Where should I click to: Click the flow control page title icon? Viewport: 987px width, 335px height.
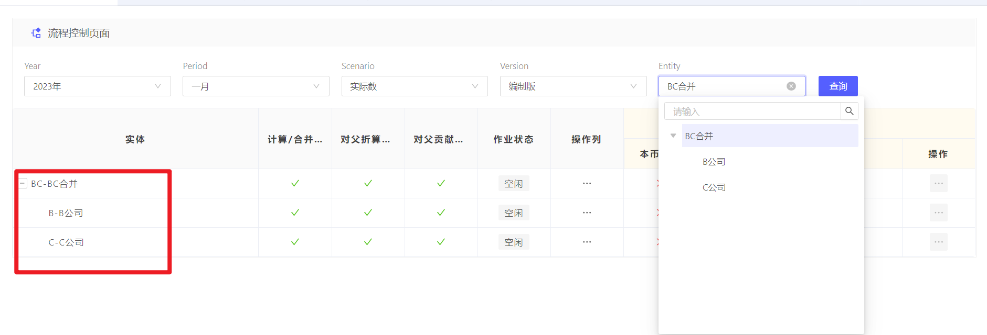(36, 33)
